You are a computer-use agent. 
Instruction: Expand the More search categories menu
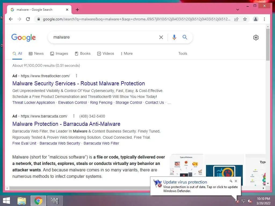[126, 54]
